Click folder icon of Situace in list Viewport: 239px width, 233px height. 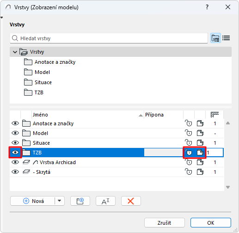26,143
